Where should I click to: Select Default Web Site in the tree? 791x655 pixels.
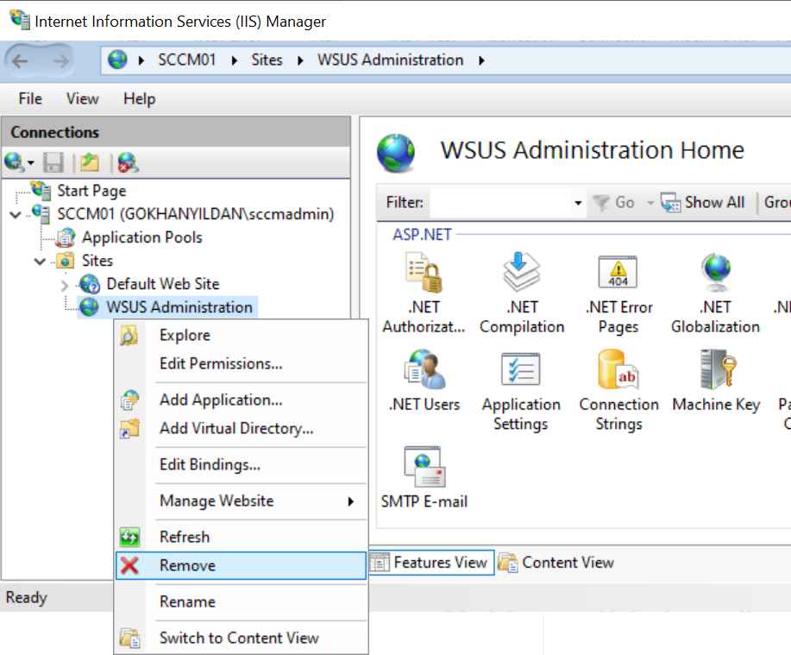tap(163, 284)
